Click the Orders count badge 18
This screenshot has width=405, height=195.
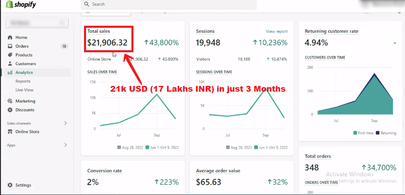(x=64, y=46)
